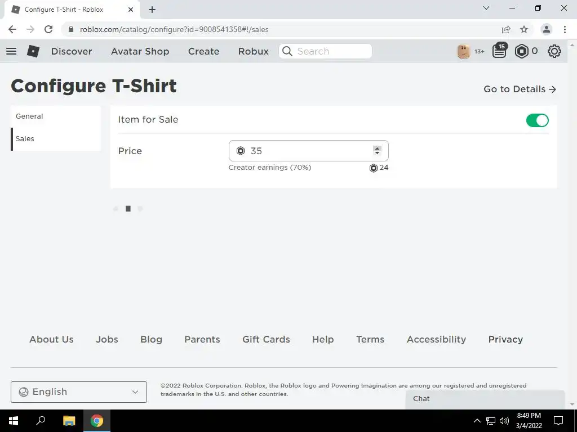Open the notifications icon showing 15

(499, 51)
